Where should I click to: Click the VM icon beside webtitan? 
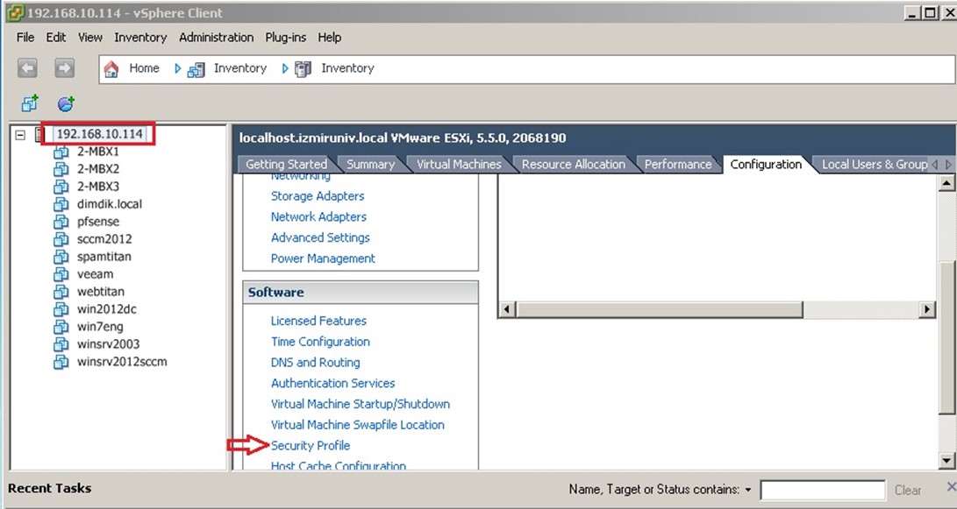pos(61,292)
